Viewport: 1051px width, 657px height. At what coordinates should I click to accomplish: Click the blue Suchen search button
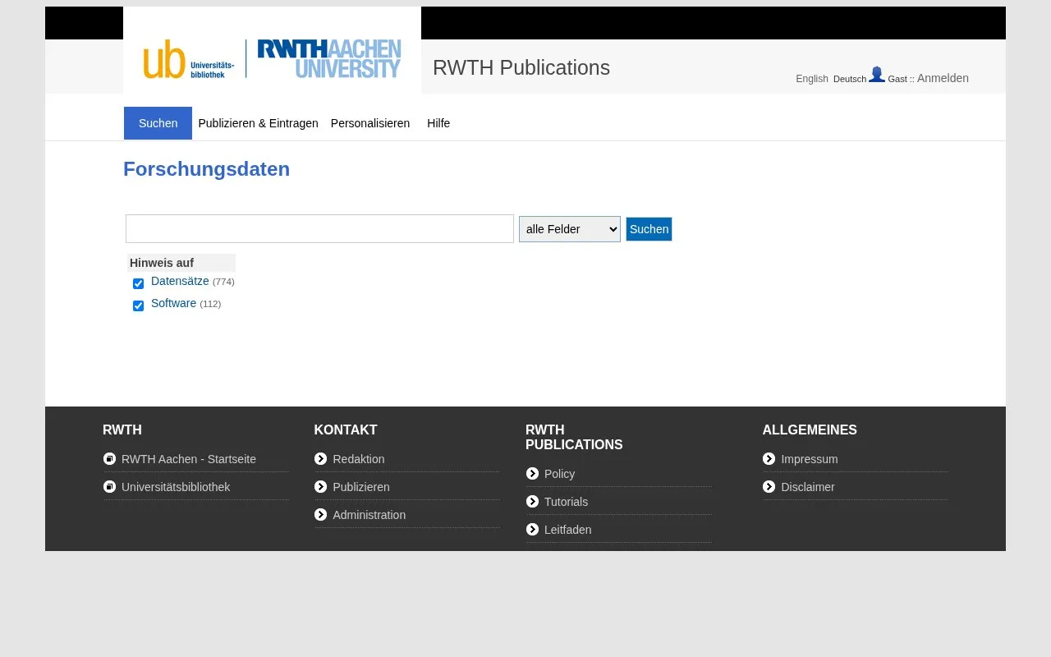tap(649, 229)
